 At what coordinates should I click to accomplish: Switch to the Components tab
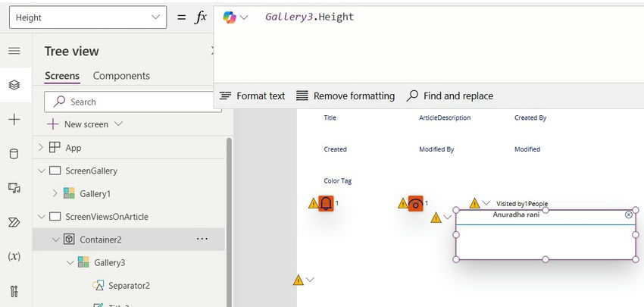[x=121, y=76]
